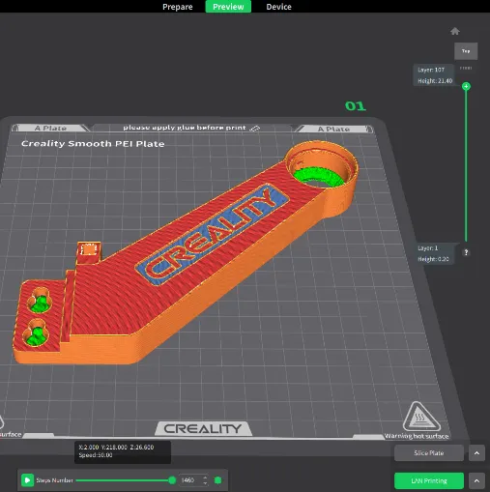Decrease the steps number with down arrow
Image resolution: width=490 pixels, height=492 pixels.
(x=205, y=483)
